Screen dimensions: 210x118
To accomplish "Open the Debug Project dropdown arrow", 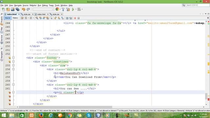I will coord(82,10).
